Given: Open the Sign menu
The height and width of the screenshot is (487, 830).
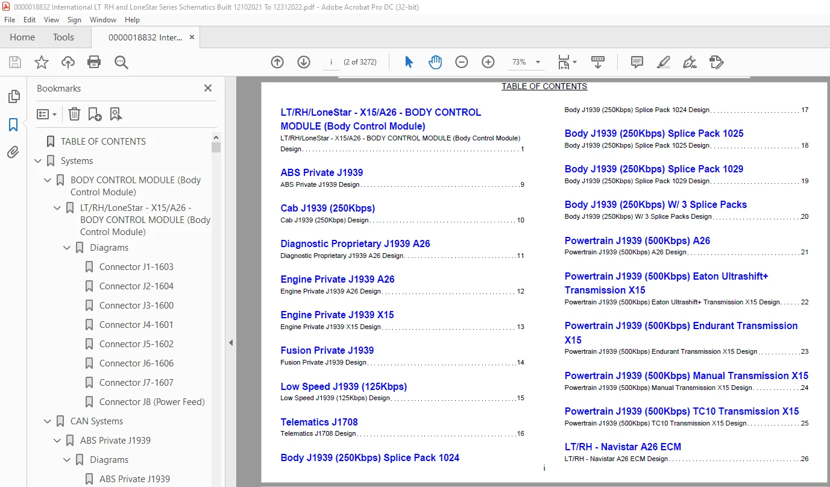Looking at the screenshot, I should [x=74, y=20].
